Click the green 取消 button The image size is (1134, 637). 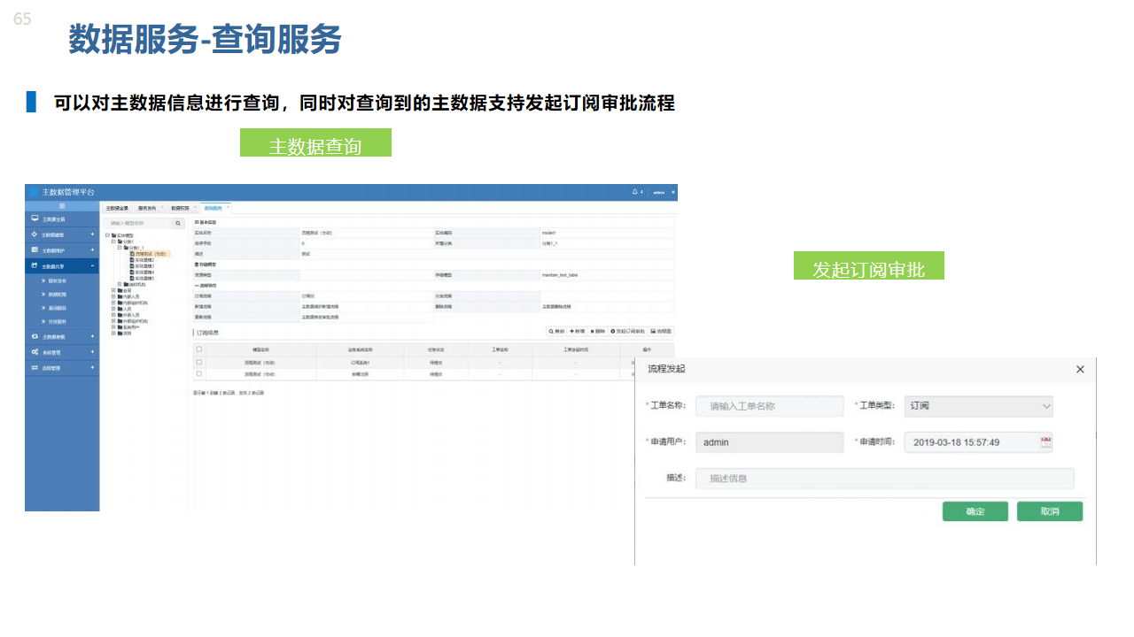click(x=1050, y=511)
